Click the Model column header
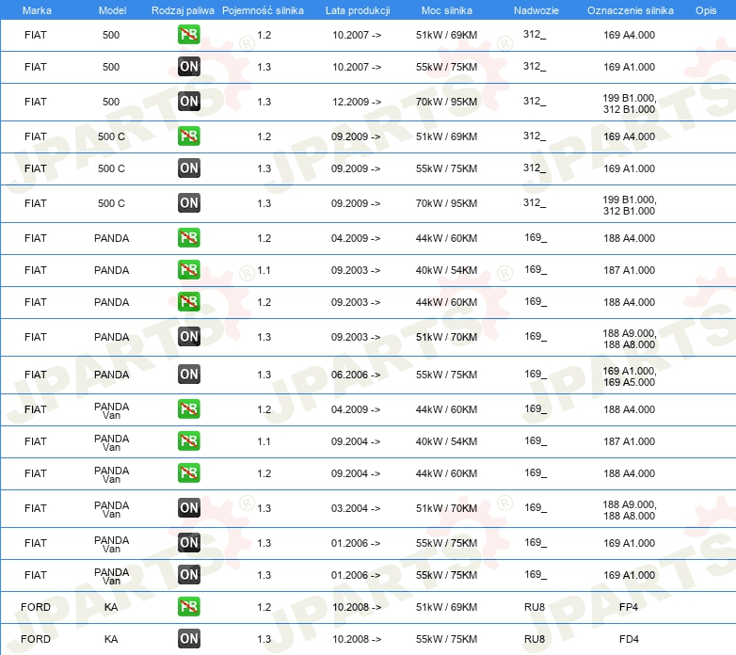Screen dimensions: 736x655 [112, 10]
